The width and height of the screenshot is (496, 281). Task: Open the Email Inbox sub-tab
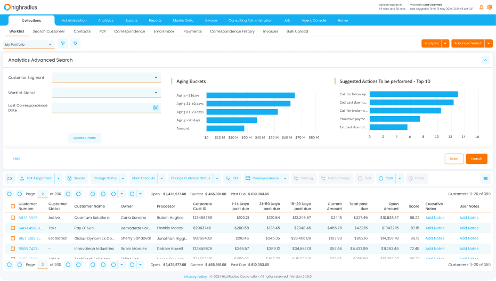click(164, 31)
